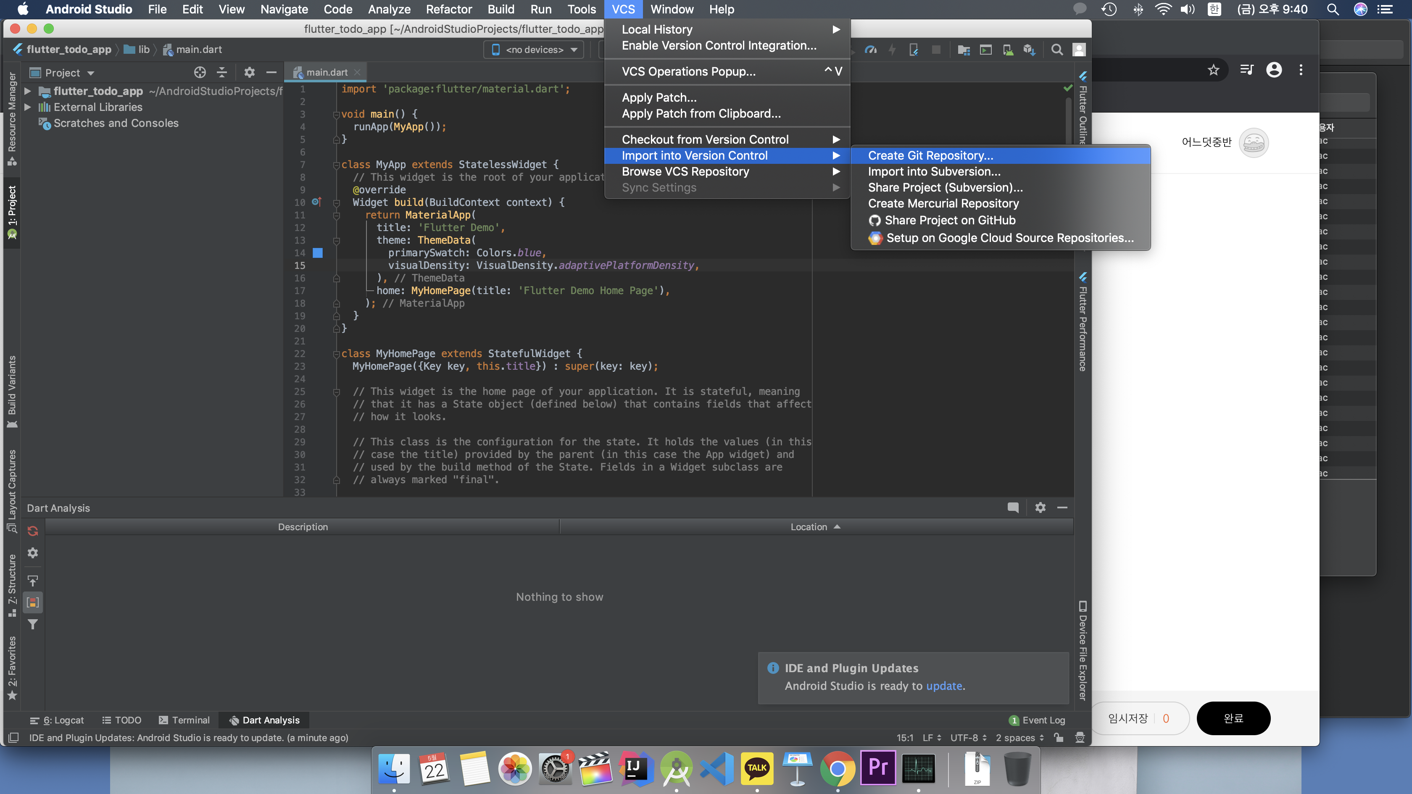The height and width of the screenshot is (794, 1412).
Task: Expand the External Libraries tree node
Action: tap(27, 107)
